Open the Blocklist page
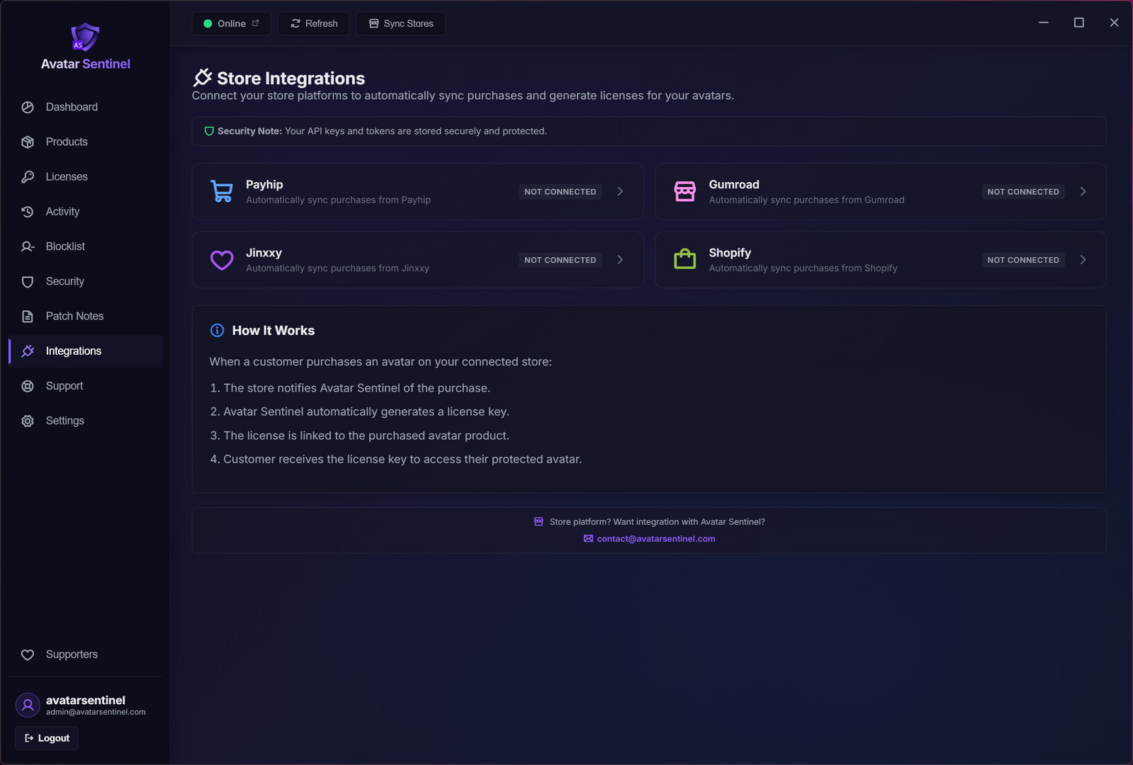This screenshot has height=765, width=1133. click(86, 246)
